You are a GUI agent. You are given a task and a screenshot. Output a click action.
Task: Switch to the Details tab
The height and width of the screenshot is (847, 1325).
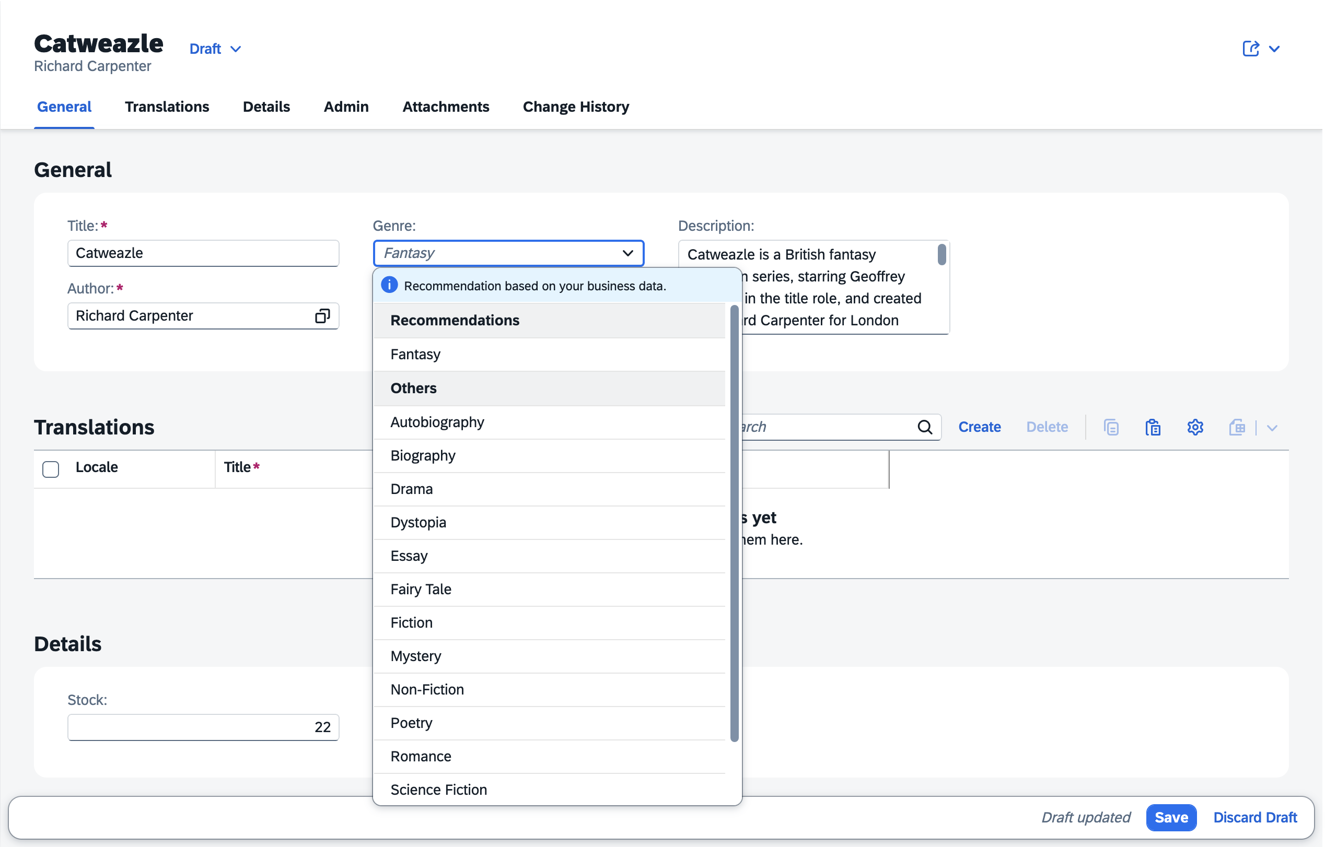point(267,107)
